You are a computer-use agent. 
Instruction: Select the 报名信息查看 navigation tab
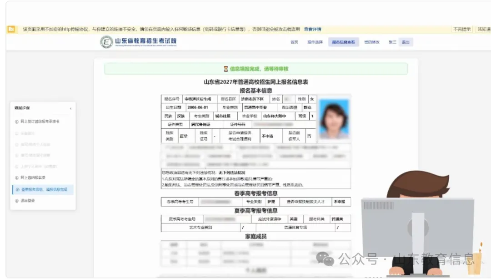(x=344, y=42)
